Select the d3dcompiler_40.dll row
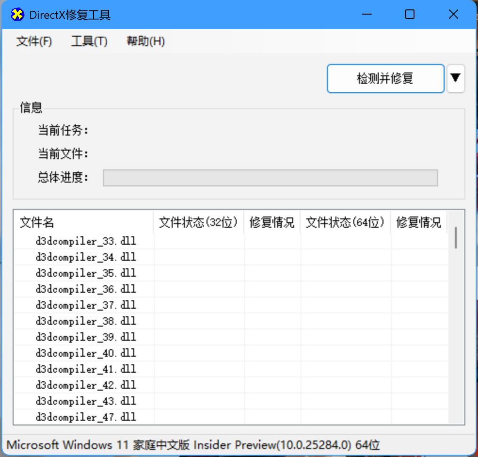 [x=231, y=353]
